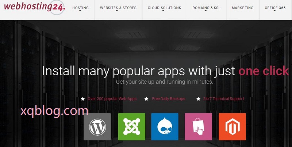Follow the Free Daily Backups link
This screenshot has height=147, width=292.
pyautogui.click(x=169, y=99)
